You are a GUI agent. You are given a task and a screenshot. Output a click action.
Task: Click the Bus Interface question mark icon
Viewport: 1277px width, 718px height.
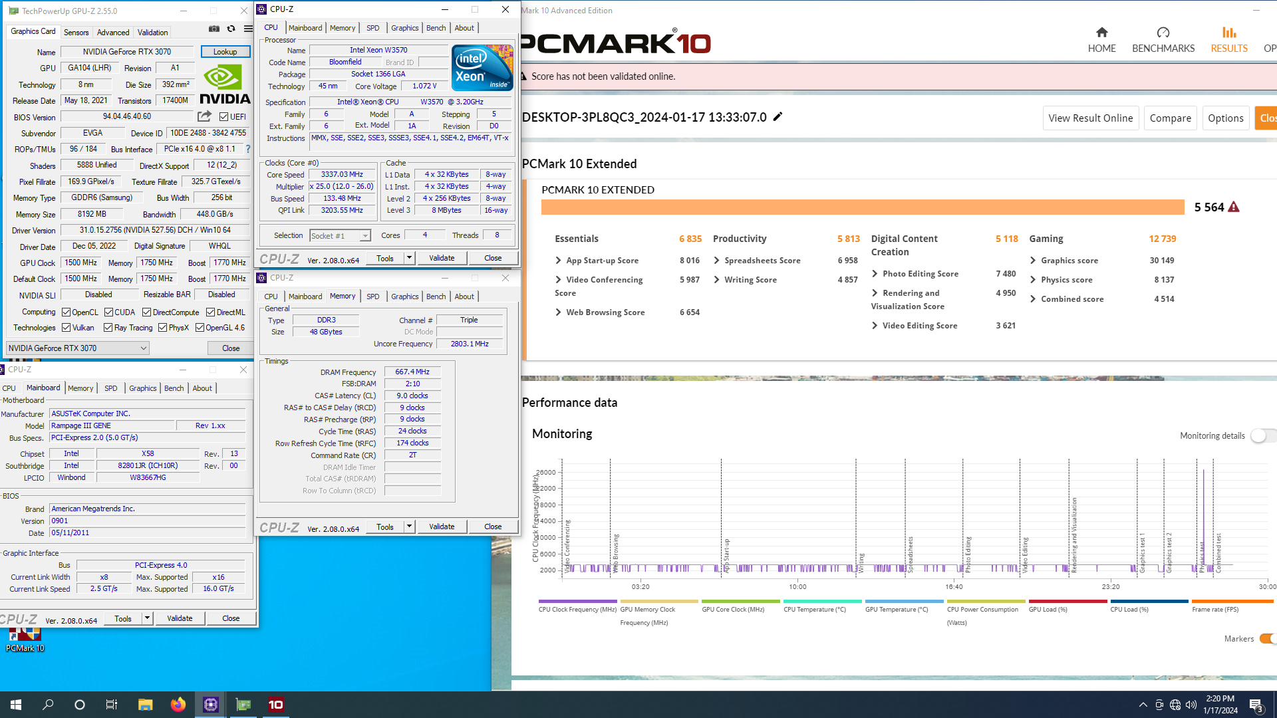248,149
